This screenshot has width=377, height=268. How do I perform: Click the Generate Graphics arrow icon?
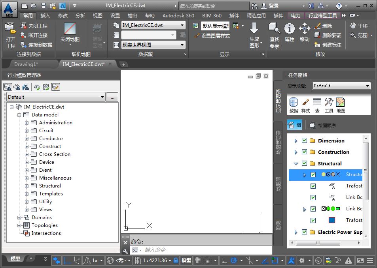tap(254, 28)
